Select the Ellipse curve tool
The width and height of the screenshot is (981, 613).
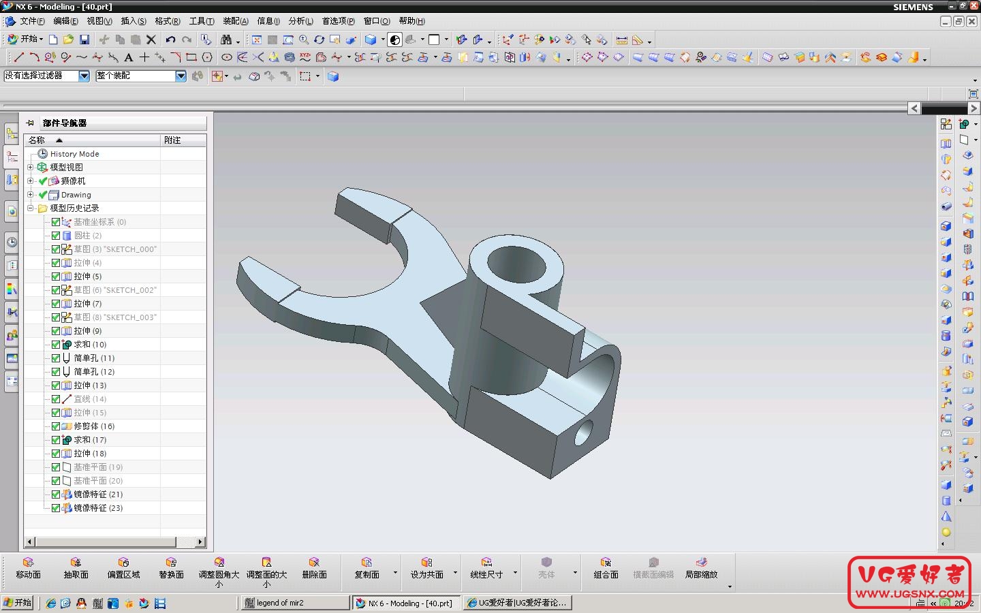coord(227,57)
